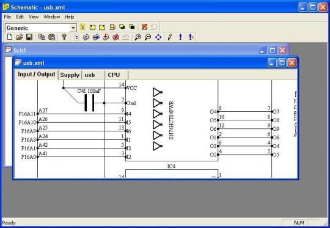Open the View menu
Viewport: 330px width, 228px height.
(x=34, y=17)
